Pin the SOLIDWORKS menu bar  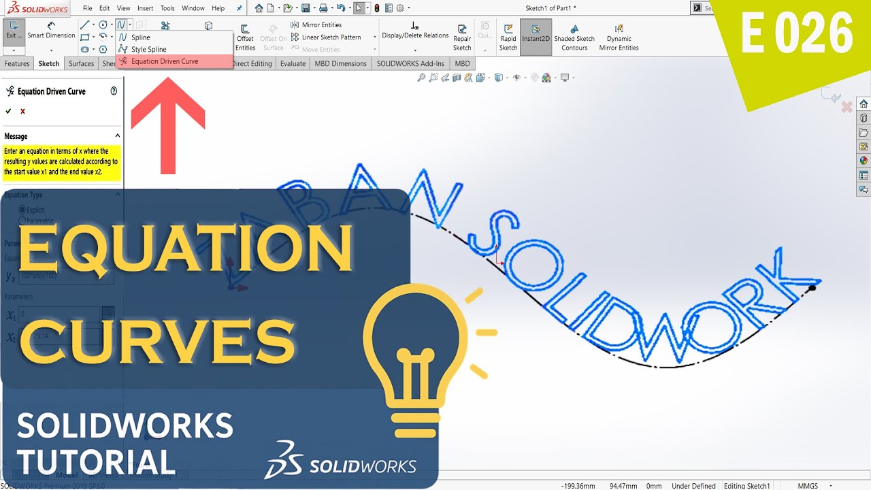[x=239, y=8]
